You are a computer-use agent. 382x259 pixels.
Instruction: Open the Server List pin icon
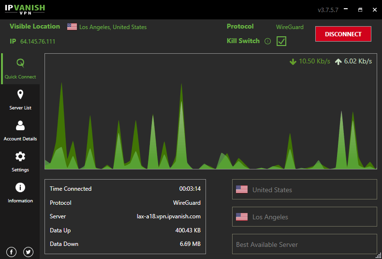[x=20, y=94]
